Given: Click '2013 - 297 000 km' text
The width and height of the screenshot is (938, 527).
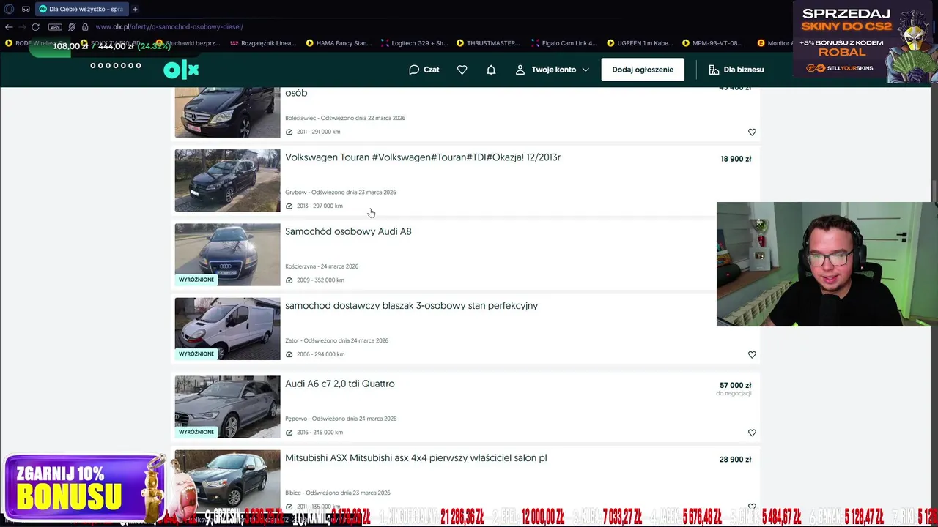Looking at the screenshot, I should click(320, 206).
